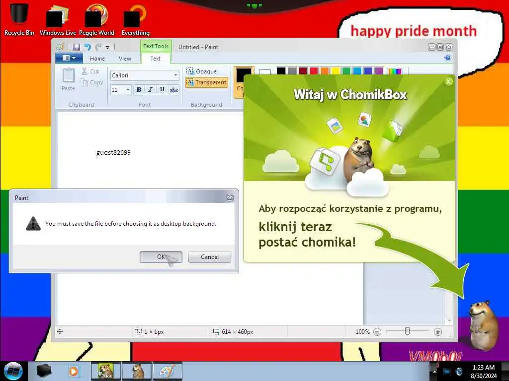Click the zoom in plus button

(437, 332)
